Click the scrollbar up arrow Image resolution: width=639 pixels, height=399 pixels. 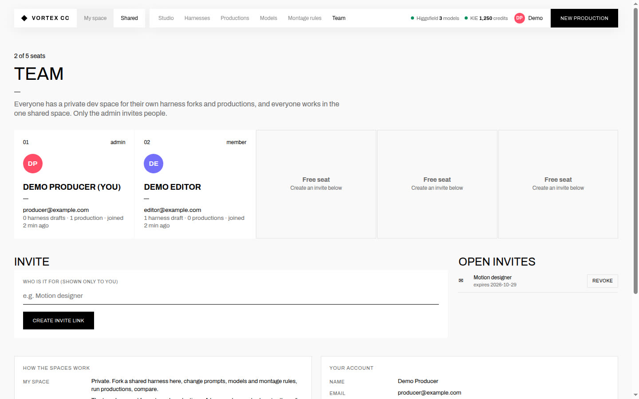[x=635, y=4]
